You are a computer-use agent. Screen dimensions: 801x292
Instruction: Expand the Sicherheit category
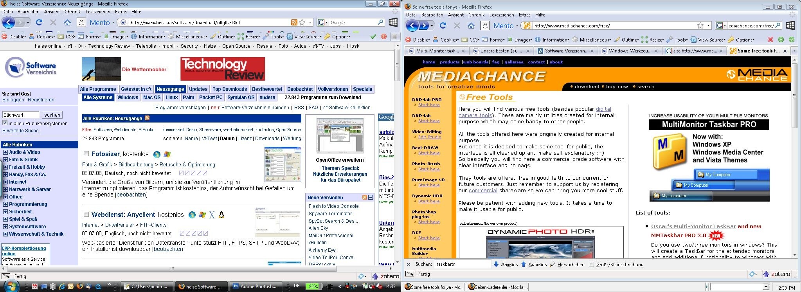[5, 212]
